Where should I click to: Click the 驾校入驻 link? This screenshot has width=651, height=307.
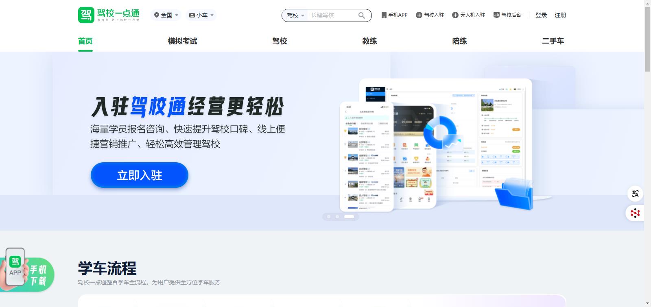coord(430,15)
